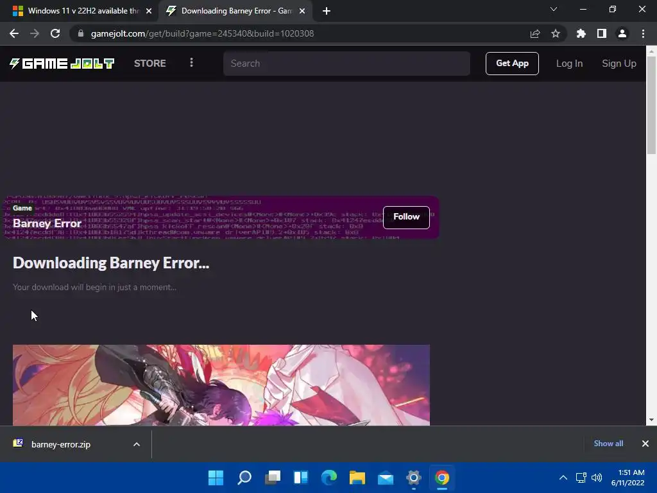
Task: Expand the tab search chevron
Action: click(x=554, y=9)
